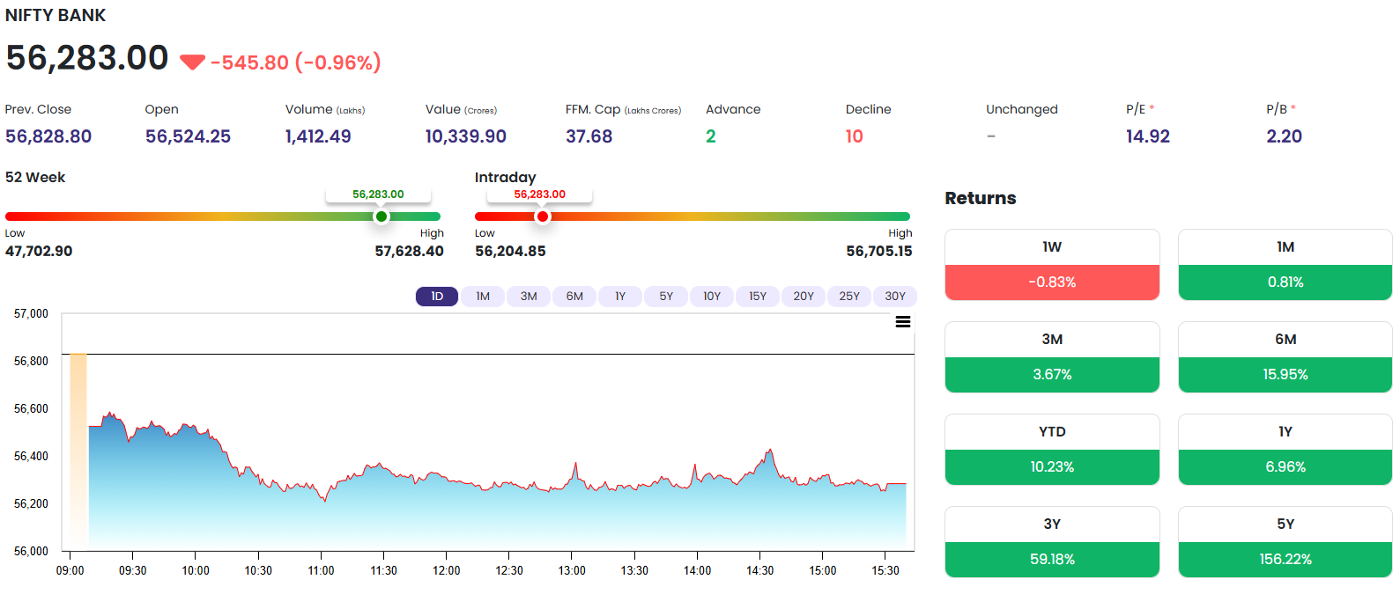The width and height of the screenshot is (1400, 594).
Task: Click the NIFTY BANK index title
Action: [56, 15]
